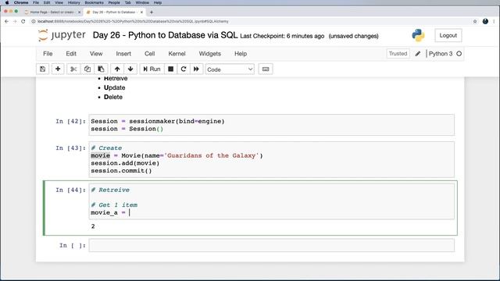The height and width of the screenshot is (281, 500).
Task: Open the Apple menu
Action: pyautogui.click(x=7, y=2)
